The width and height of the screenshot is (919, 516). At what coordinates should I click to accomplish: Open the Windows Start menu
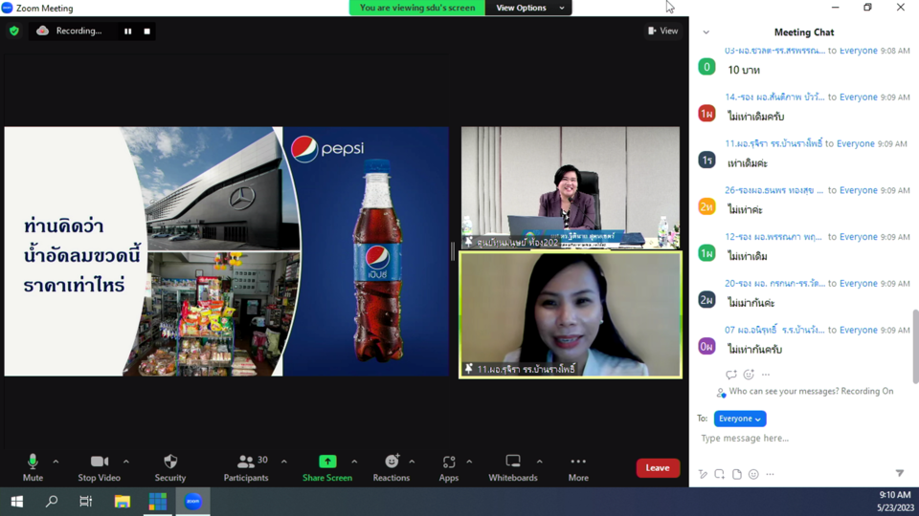(17, 502)
